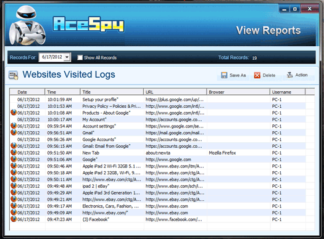Sort by the Date column header
The image size is (324, 239).
[27, 92]
